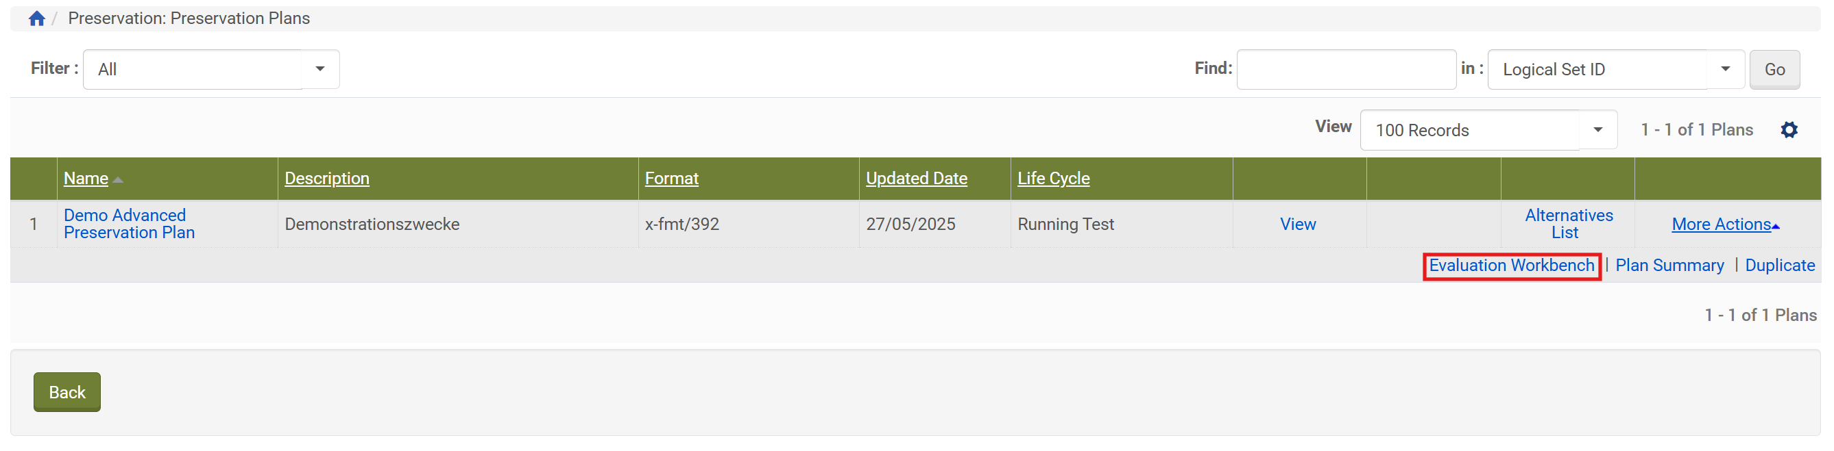Image resolution: width=1834 pixels, height=451 pixels.
Task: Open the Alternatives List link
Action: click(x=1568, y=224)
